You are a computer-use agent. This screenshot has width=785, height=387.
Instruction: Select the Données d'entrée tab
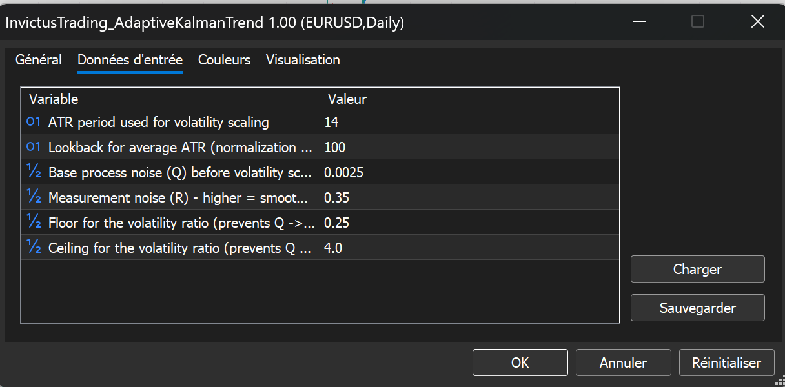pos(130,60)
